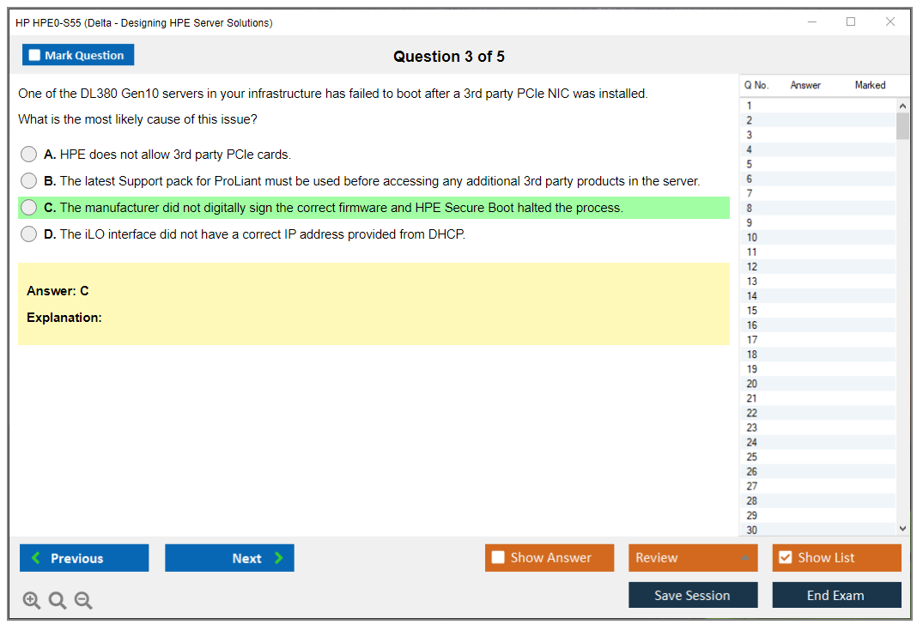
Task: Click the chevron arrow on the Review button
Action: point(746,557)
